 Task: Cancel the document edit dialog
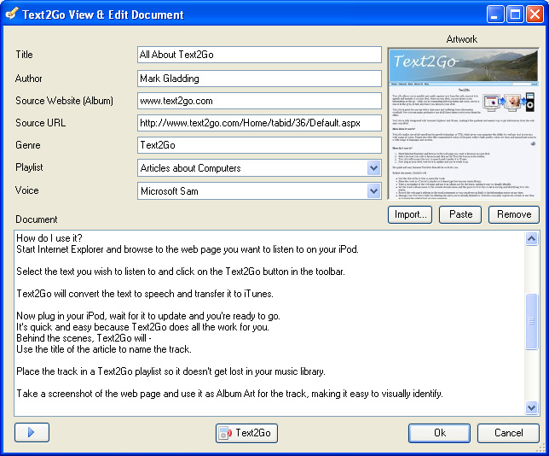(x=508, y=433)
